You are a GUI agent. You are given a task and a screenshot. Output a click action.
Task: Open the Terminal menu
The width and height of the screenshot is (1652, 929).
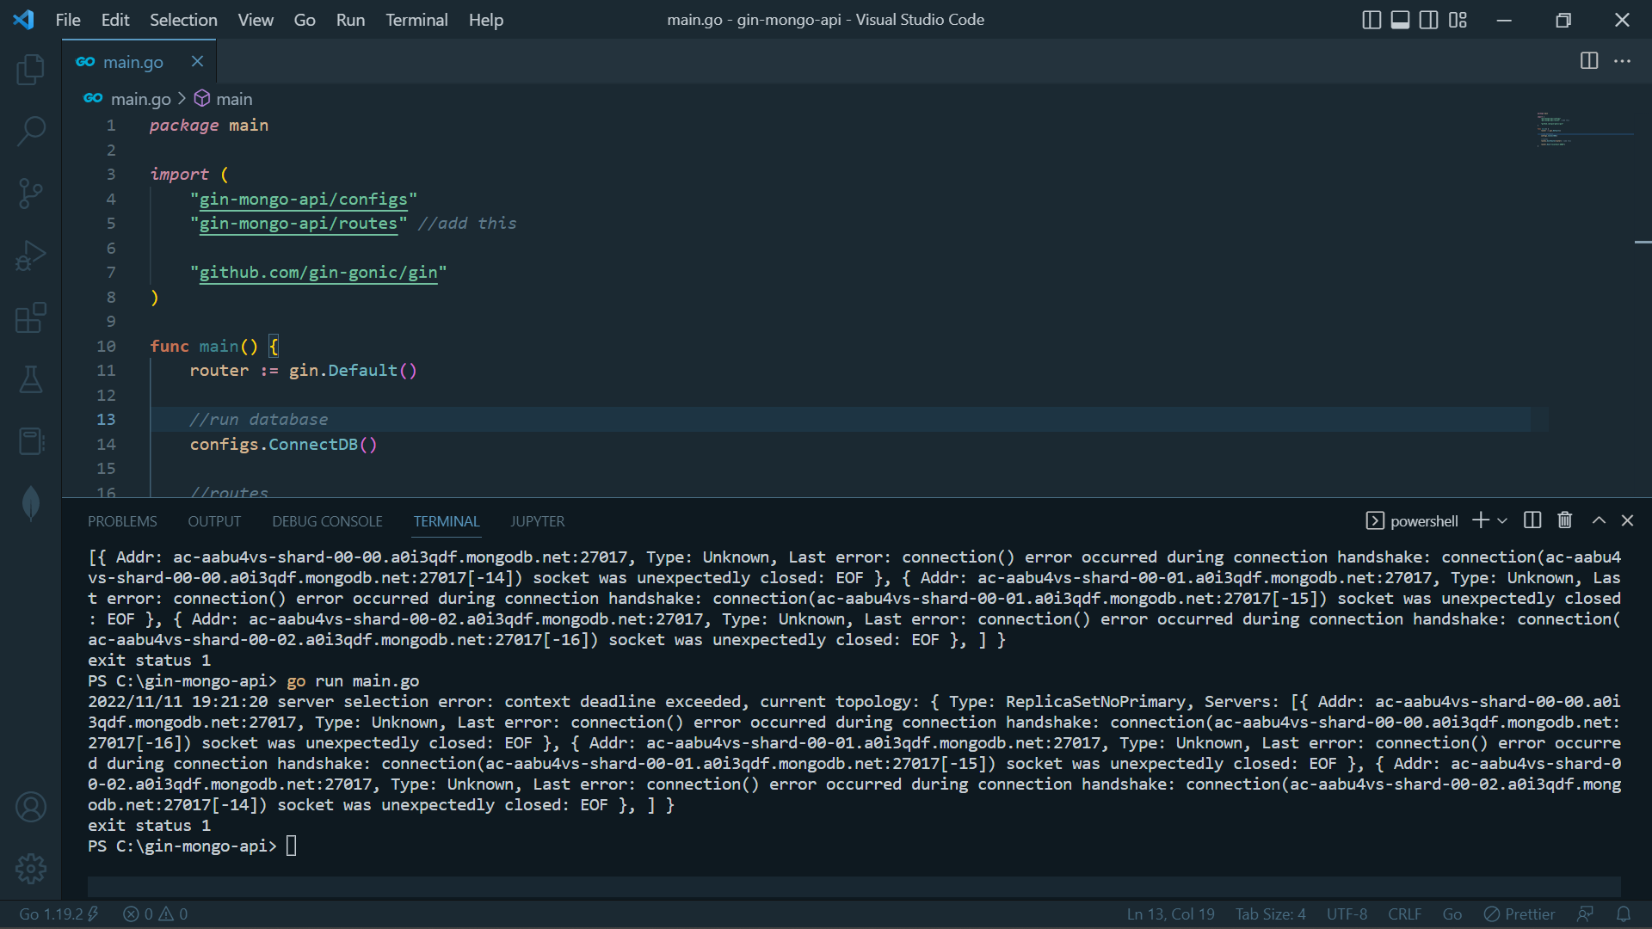416,20
